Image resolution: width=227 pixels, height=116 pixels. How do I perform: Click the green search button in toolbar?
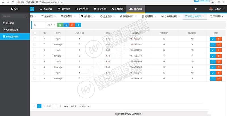[x=60, y=25]
